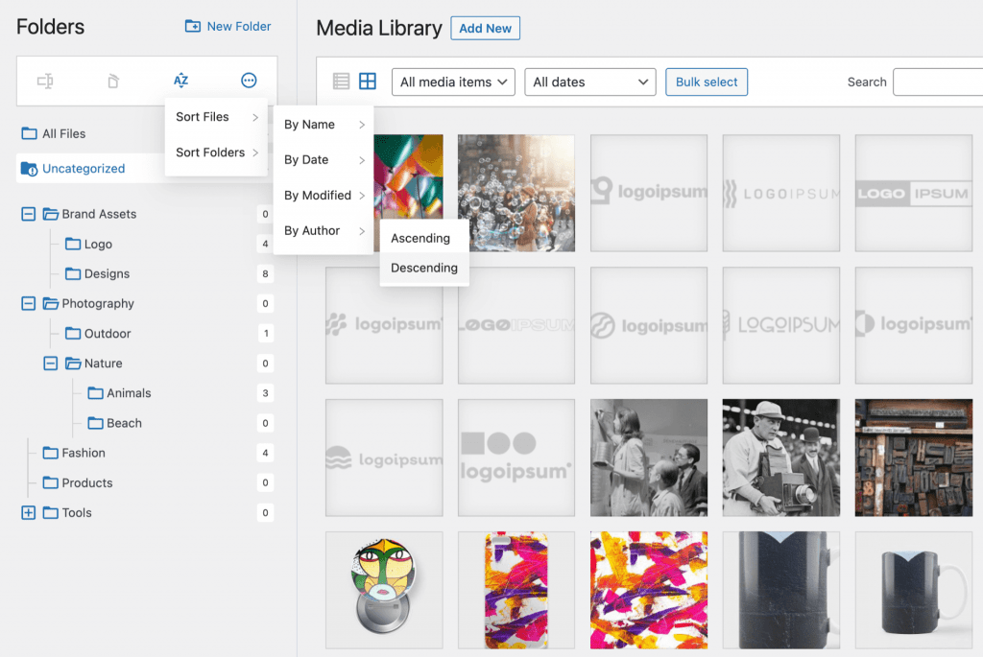
Task: Open the Animals folder
Action: tap(120, 393)
